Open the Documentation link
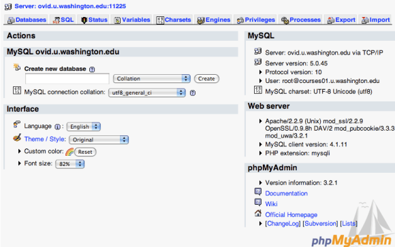 pos(287,193)
